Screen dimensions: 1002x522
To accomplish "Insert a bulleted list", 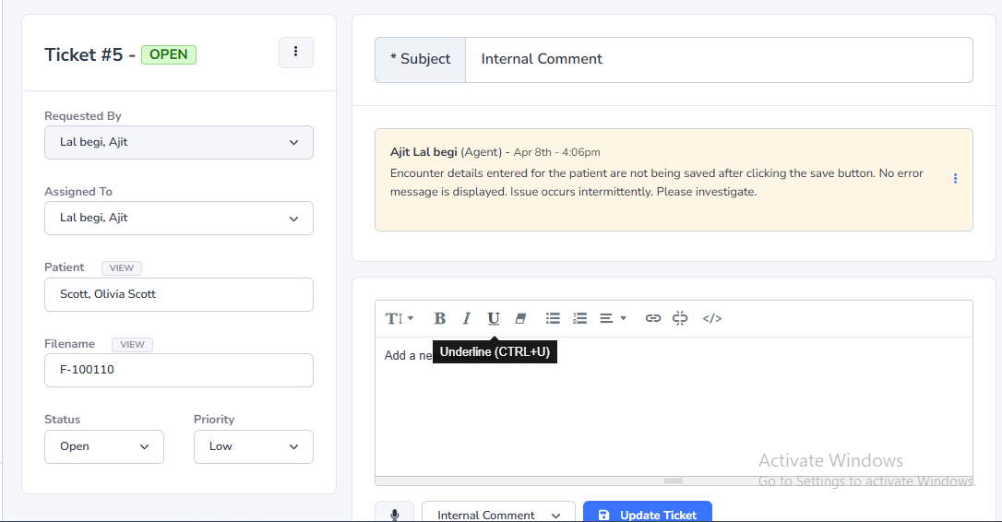I will pyautogui.click(x=553, y=318).
